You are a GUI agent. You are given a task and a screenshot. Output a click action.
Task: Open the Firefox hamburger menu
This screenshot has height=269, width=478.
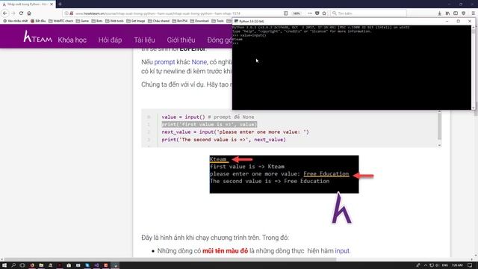coord(473,13)
